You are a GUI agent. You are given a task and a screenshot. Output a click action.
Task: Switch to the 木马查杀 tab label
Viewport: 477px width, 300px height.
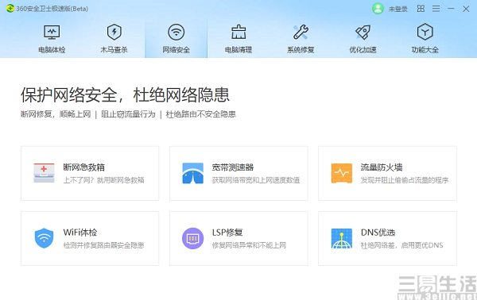[x=114, y=50]
